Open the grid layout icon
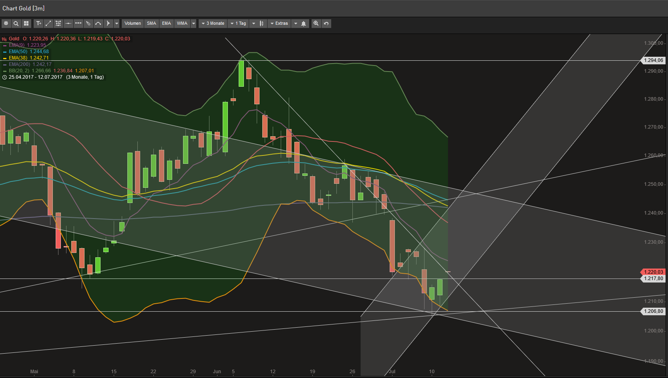This screenshot has width=668, height=378. tap(26, 24)
